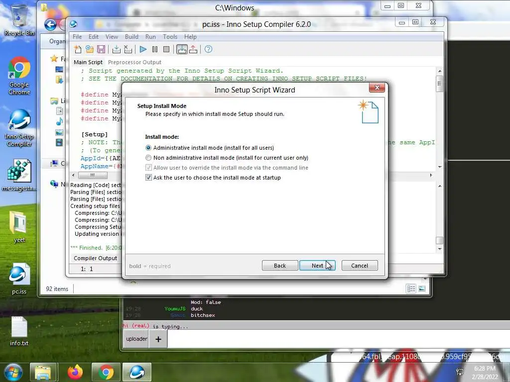Close the Inno Setup Script Wizard dialog

click(x=377, y=88)
